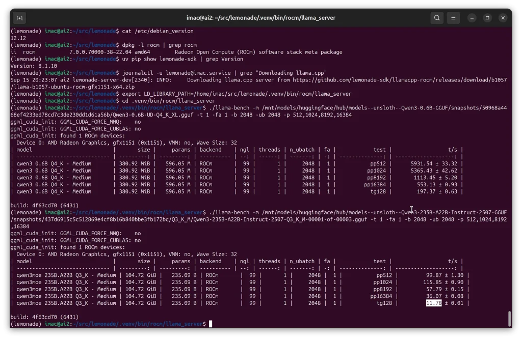Maximize the terminal window
Viewport: 522px width, 339px height.
487,18
